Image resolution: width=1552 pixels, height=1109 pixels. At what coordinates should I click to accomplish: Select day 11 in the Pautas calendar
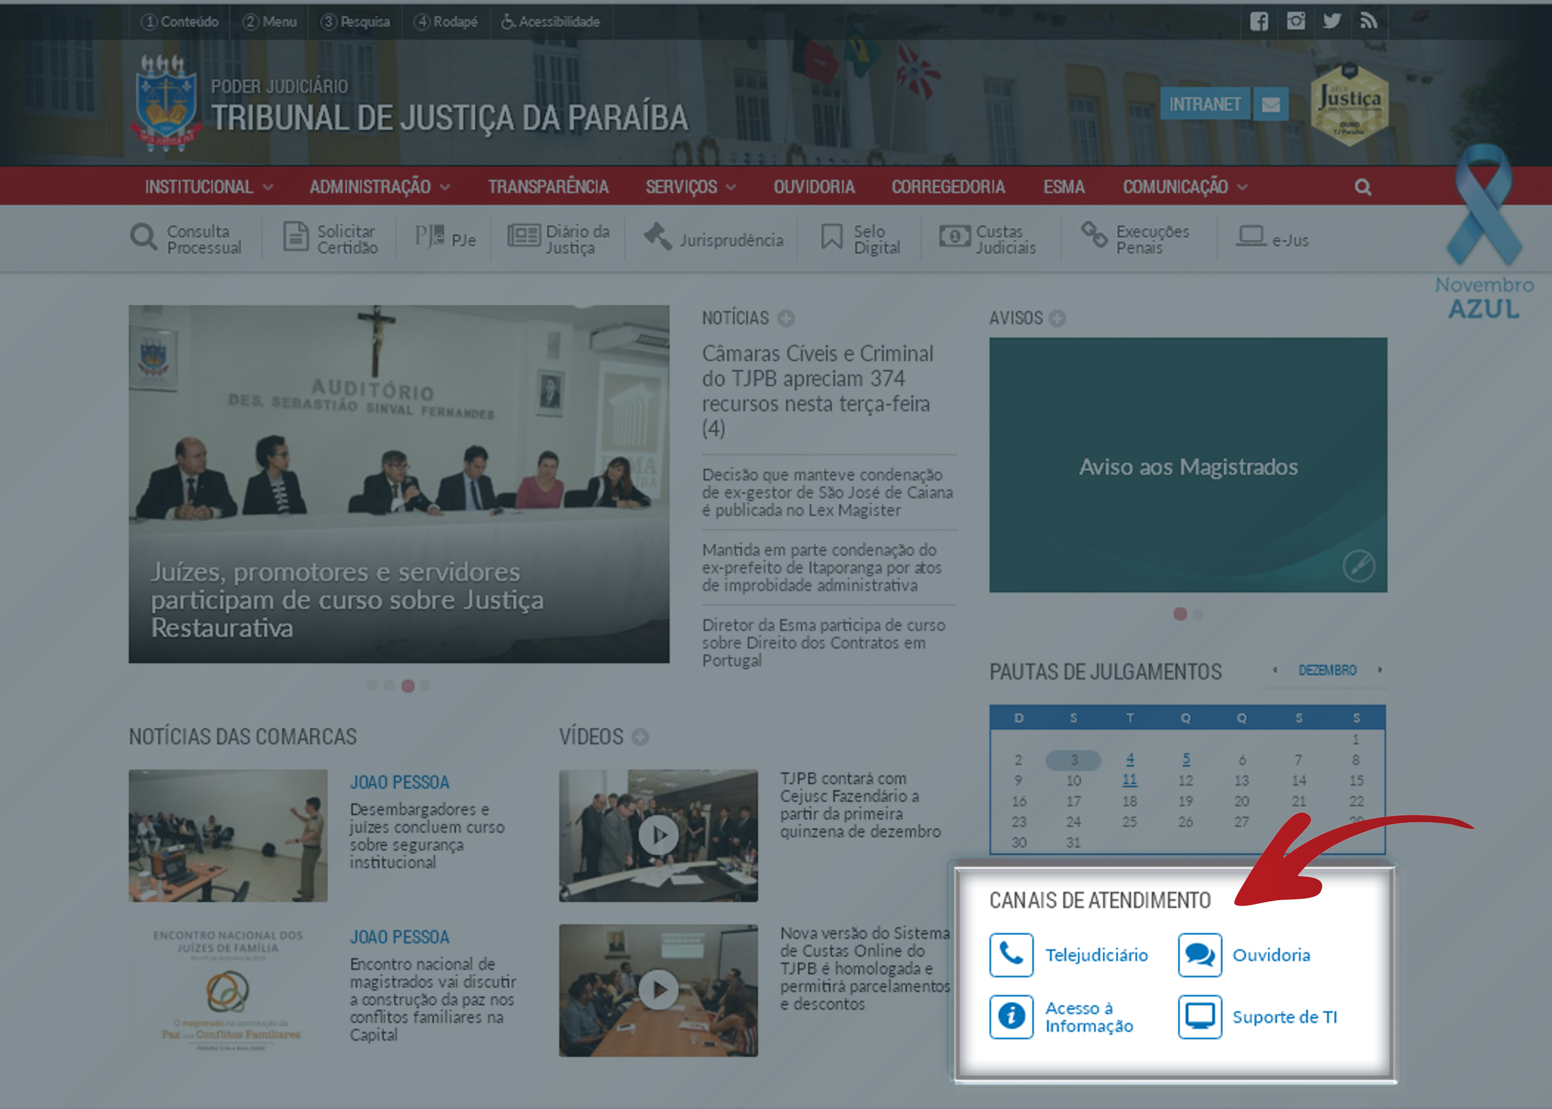pos(1130,780)
